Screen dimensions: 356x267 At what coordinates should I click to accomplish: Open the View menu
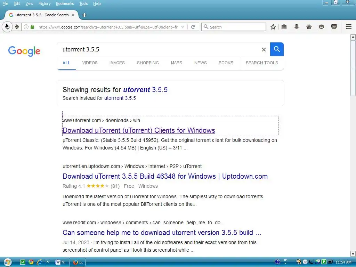pos(29,3)
